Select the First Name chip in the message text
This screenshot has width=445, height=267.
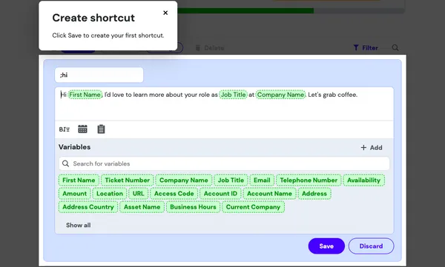click(85, 95)
